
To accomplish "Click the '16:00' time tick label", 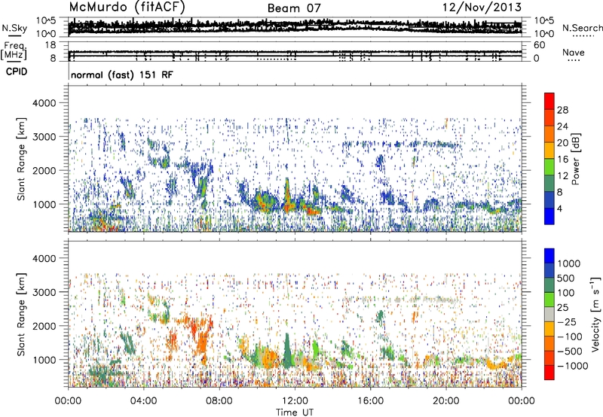I will pyautogui.click(x=370, y=401).
